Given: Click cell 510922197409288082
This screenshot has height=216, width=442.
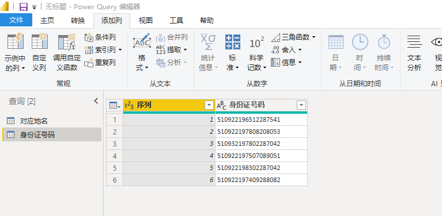Looking at the screenshot, I should 261,180.
